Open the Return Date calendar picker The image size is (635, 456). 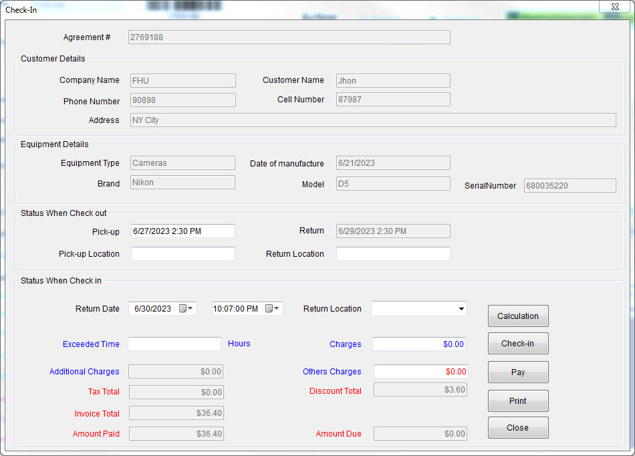(x=186, y=309)
